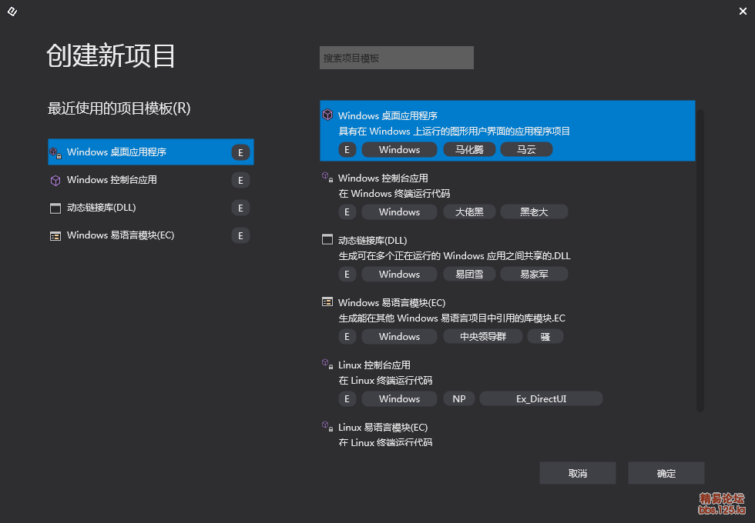Click the cube icon of recent Windows 桌面应用程序

pos(55,153)
